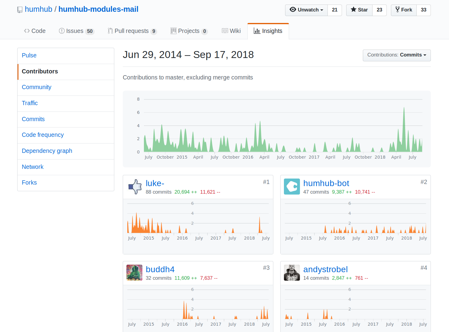The width and height of the screenshot is (449, 332).
Task: Click the Insights graph icon
Action: 257,31
